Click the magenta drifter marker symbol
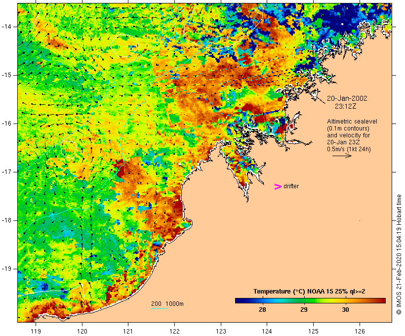The height and width of the screenshot is (336, 405). coord(278,187)
